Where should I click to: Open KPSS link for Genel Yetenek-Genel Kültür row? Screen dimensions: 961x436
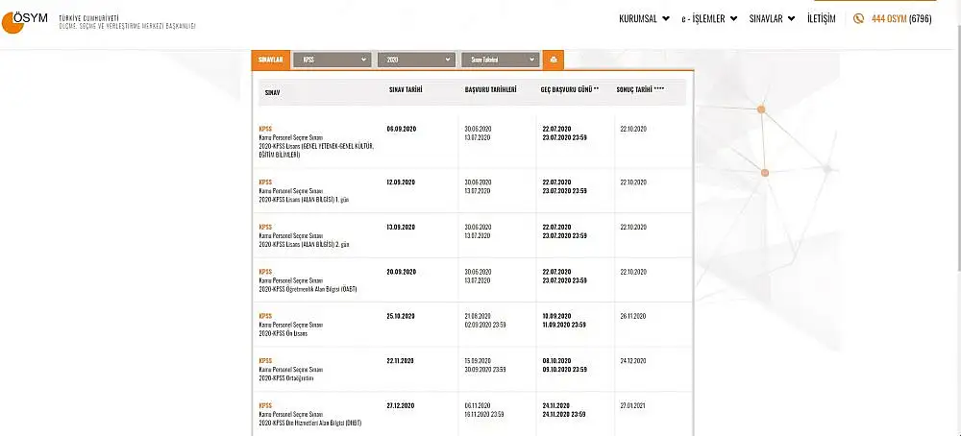(265, 130)
